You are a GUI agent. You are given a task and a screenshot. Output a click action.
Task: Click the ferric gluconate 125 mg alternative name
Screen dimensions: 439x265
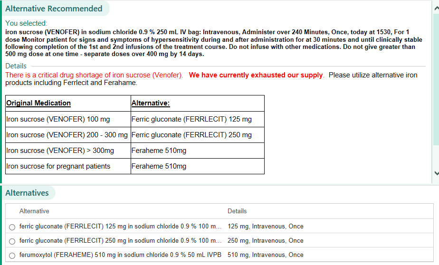pyautogui.click(x=120, y=227)
